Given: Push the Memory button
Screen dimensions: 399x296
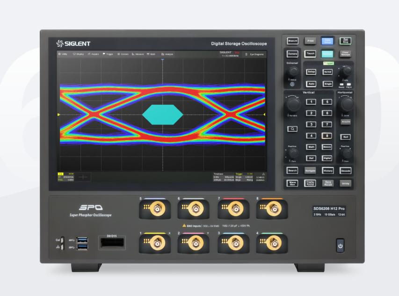Looking at the screenshot, I should (x=327, y=147).
